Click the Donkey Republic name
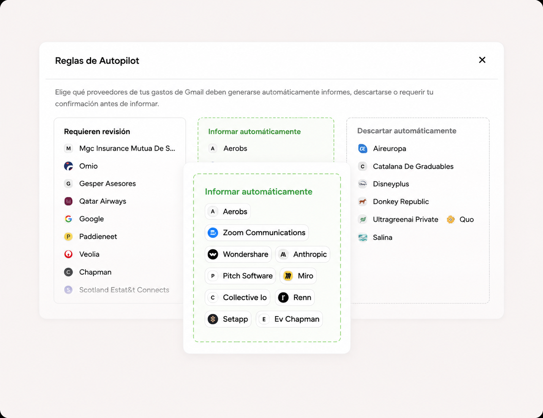Screen dimensions: 543x418 click(x=401, y=202)
